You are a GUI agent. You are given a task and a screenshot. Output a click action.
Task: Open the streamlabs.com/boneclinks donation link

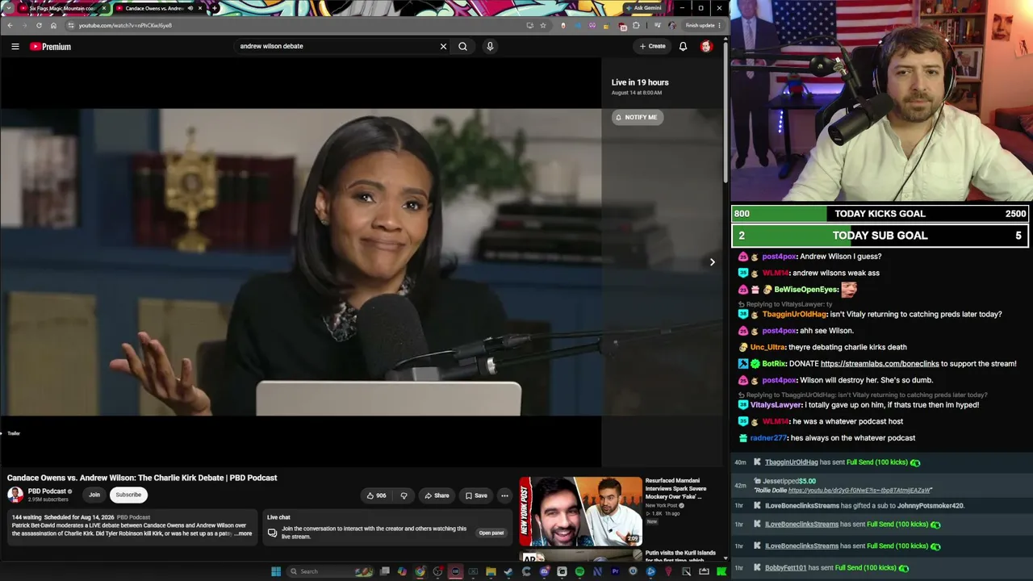click(x=880, y=364)
